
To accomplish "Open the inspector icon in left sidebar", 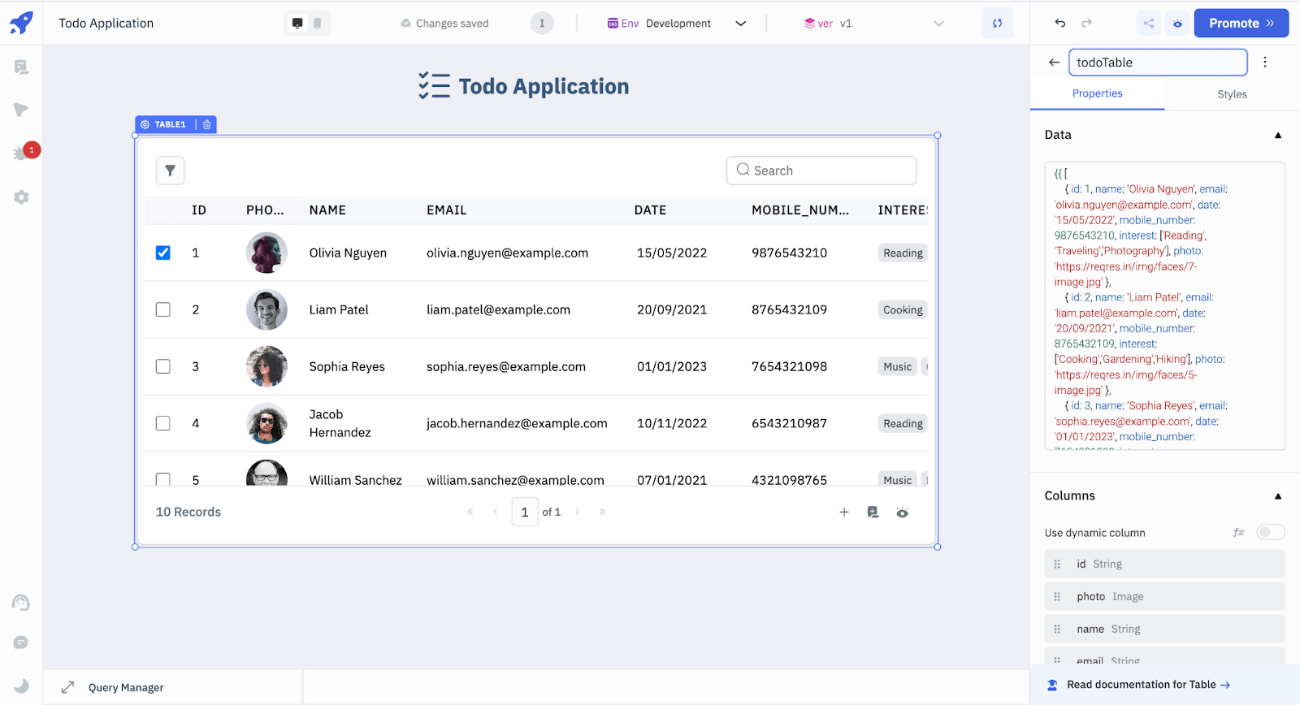I will [x=21, y=110].
